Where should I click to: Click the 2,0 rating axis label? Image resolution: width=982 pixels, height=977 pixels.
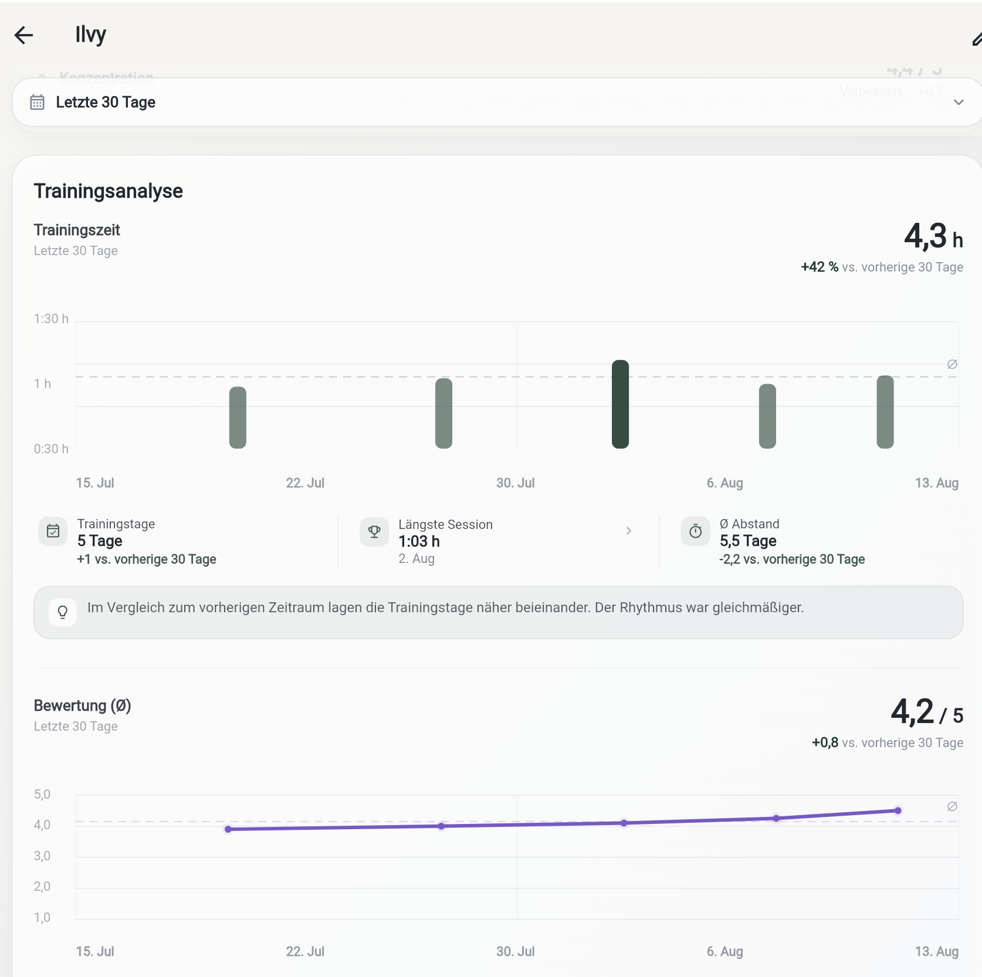(x=42, y=886)
